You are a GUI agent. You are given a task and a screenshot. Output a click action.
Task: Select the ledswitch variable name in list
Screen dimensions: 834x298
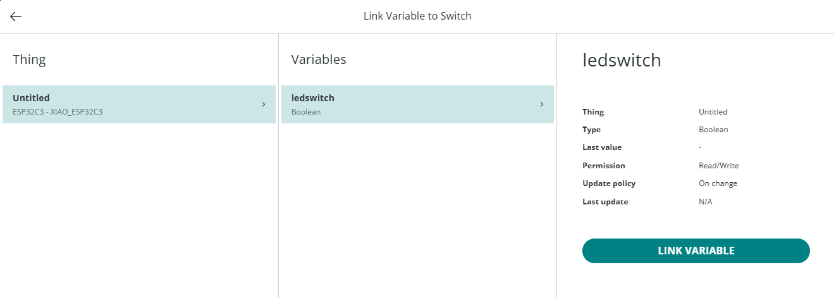pyautogui.click(x=312, y=98)
